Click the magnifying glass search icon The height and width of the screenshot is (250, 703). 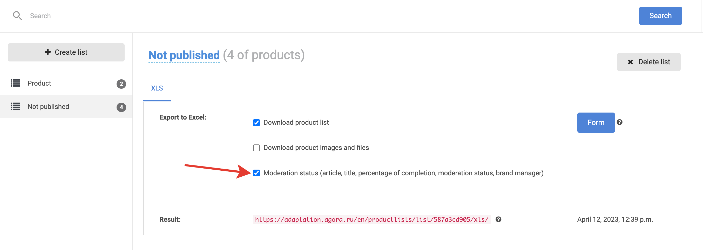(17, 16)
